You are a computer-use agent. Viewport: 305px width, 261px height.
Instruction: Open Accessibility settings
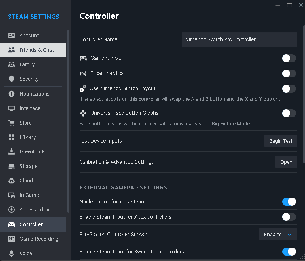[33, 210]
